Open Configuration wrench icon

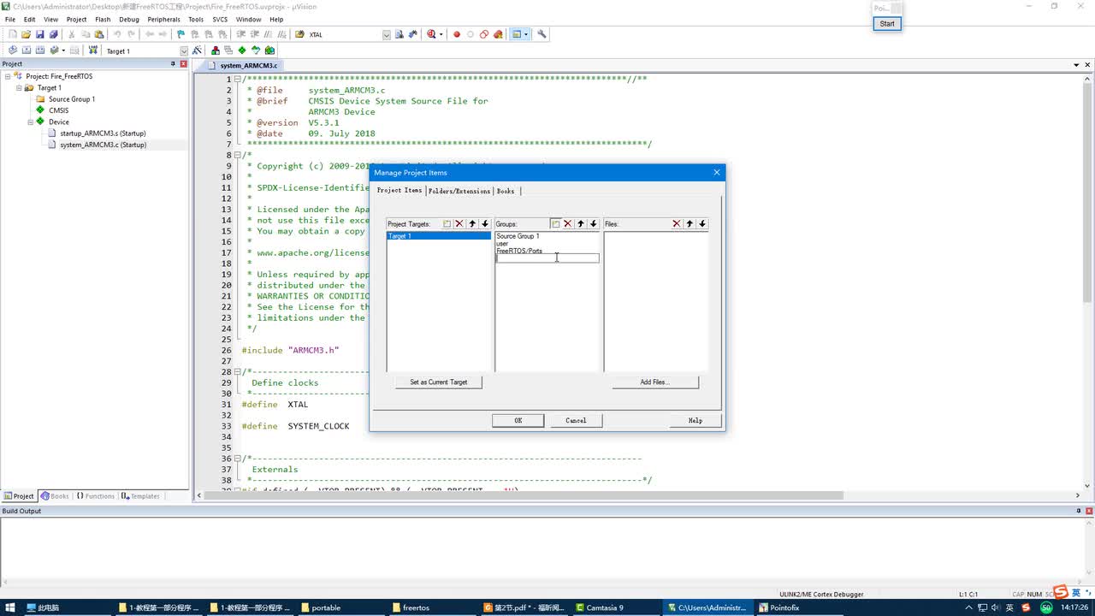[x=542, y=34]
